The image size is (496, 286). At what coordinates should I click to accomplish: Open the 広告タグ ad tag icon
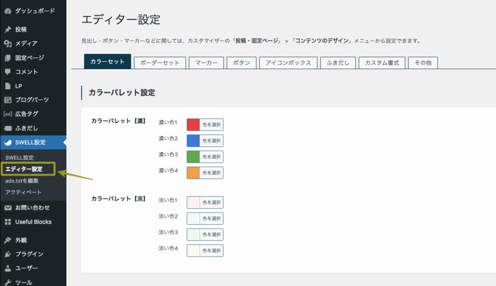[7, 114]
